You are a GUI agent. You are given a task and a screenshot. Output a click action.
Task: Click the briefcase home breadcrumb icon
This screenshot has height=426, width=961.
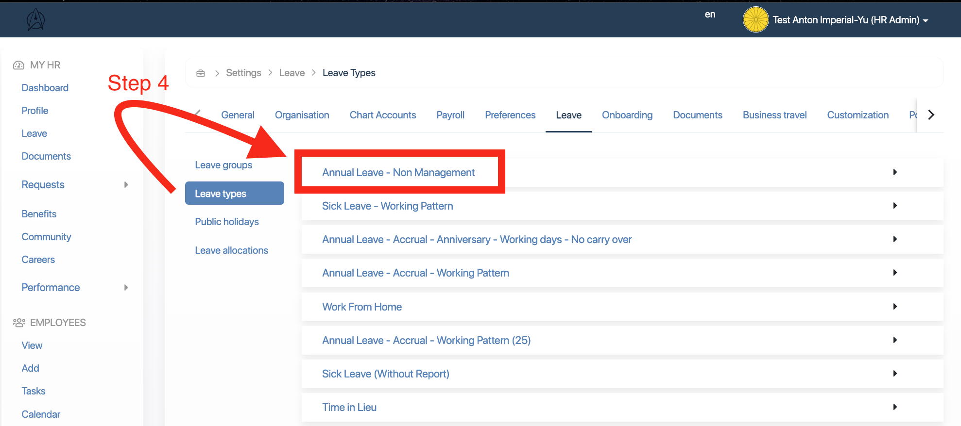(x=200, y=73)
